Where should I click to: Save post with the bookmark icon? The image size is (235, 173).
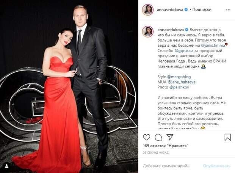tap(227, 137)
